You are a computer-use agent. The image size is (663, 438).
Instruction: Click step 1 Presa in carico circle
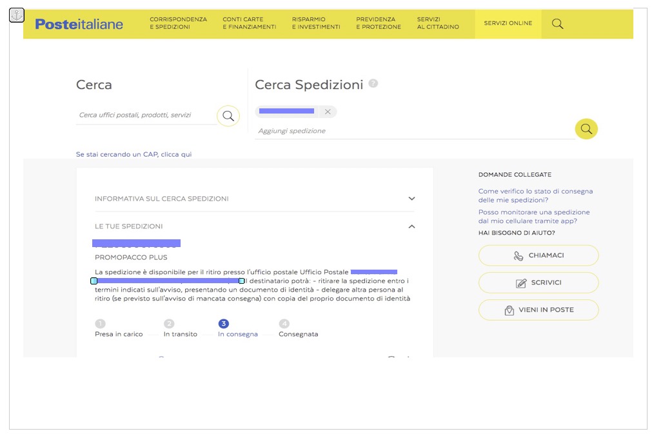100,323
